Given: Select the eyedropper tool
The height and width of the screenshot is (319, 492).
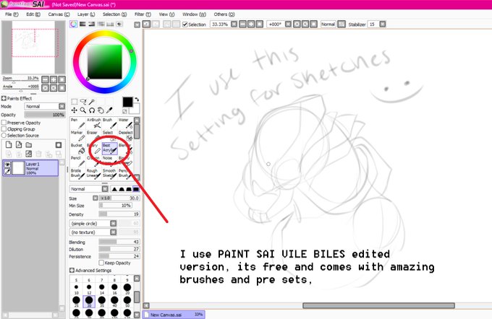Looking at the screenshot, I should (109, 110).
